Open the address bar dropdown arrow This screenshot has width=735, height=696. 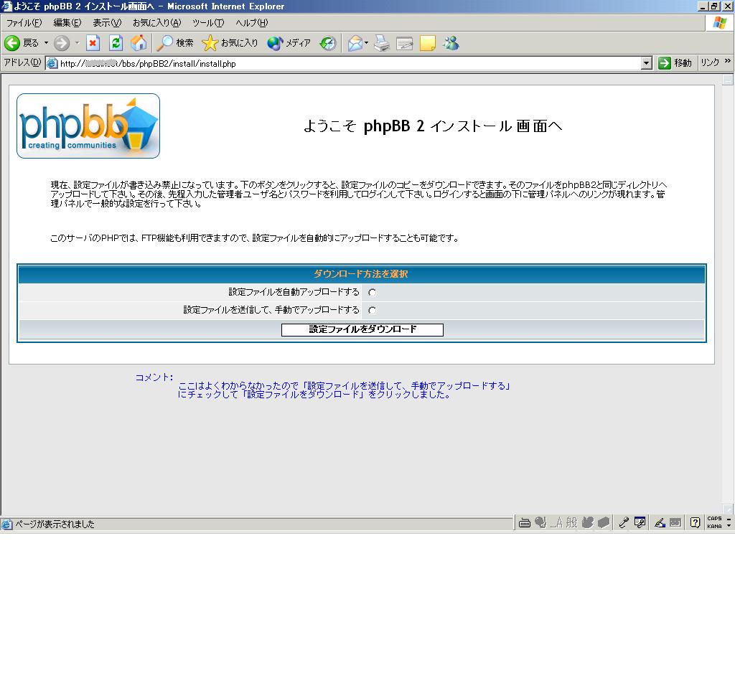coord(647,63)
